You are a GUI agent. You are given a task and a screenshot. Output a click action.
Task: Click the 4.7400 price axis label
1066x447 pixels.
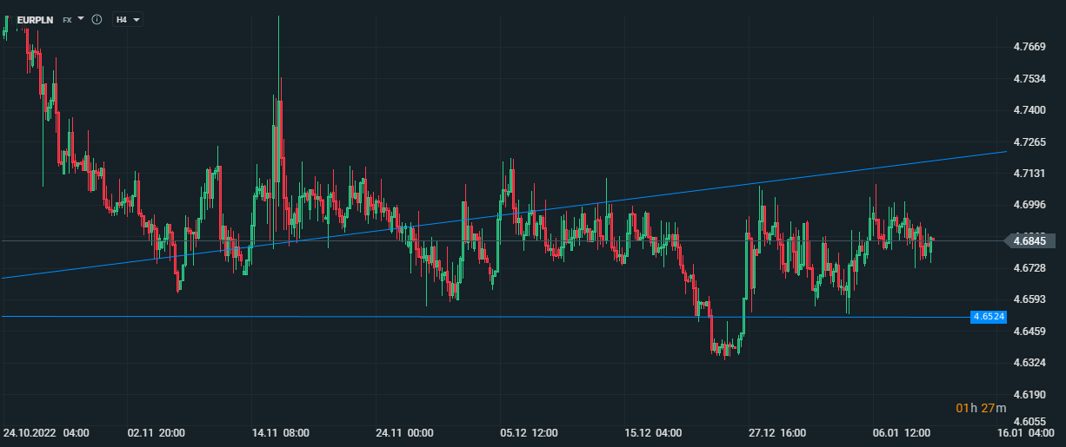pos(1029,110)
